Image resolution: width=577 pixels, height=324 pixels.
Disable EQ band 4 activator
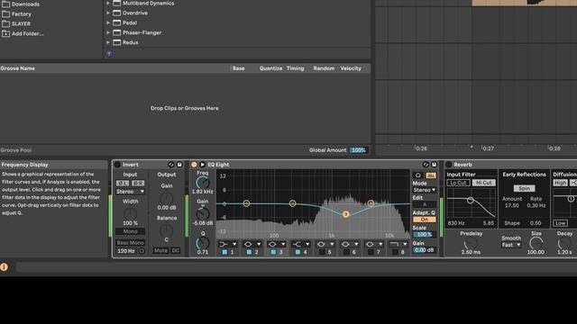(x=298, y=252)
